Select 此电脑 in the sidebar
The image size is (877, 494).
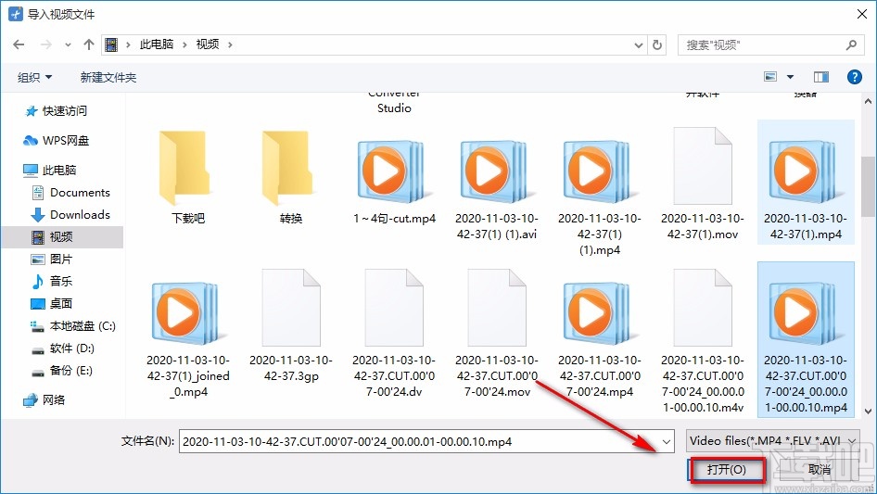tap(49, 171)
